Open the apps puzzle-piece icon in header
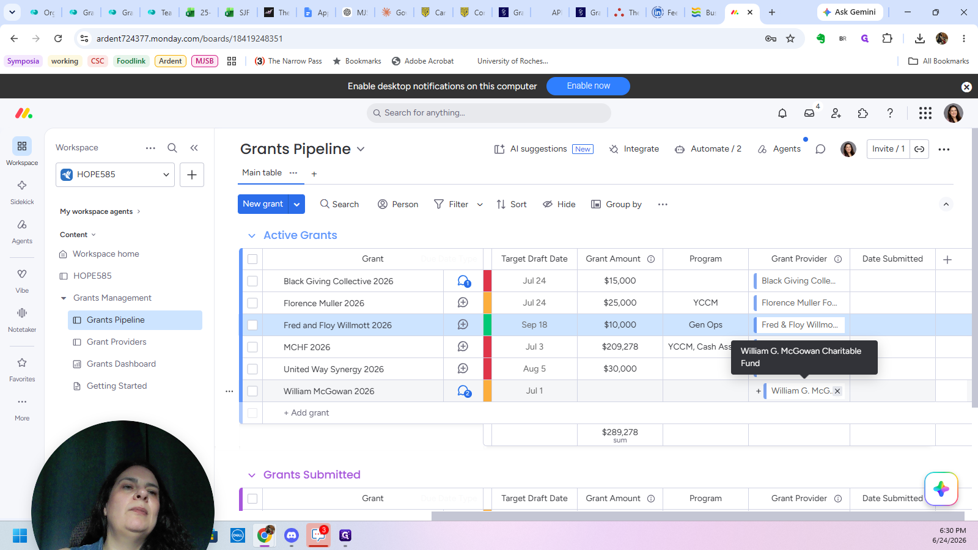This screenshot has height=550, width=978. tap(863, 113)
